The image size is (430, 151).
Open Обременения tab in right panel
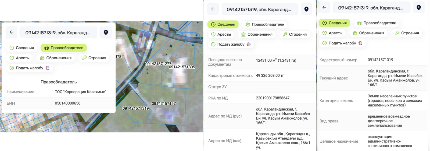[369, 33]
